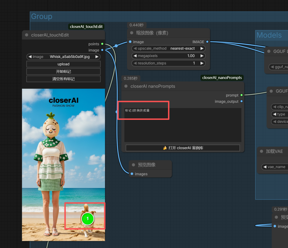Open the device selector in GGUF node
Image resolution: width=288 pixels, height=248 pixels.
(279, 121)
